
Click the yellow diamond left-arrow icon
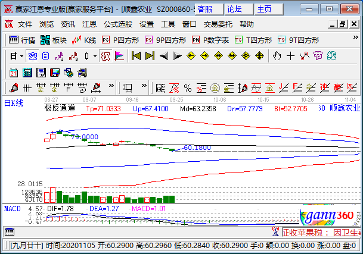pyautogui.click(x=191, y=56)
